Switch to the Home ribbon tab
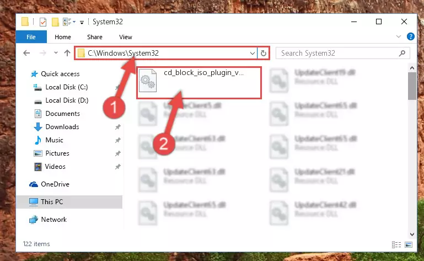The height and width of the screenshot is (261, 424). click(63, 37)
